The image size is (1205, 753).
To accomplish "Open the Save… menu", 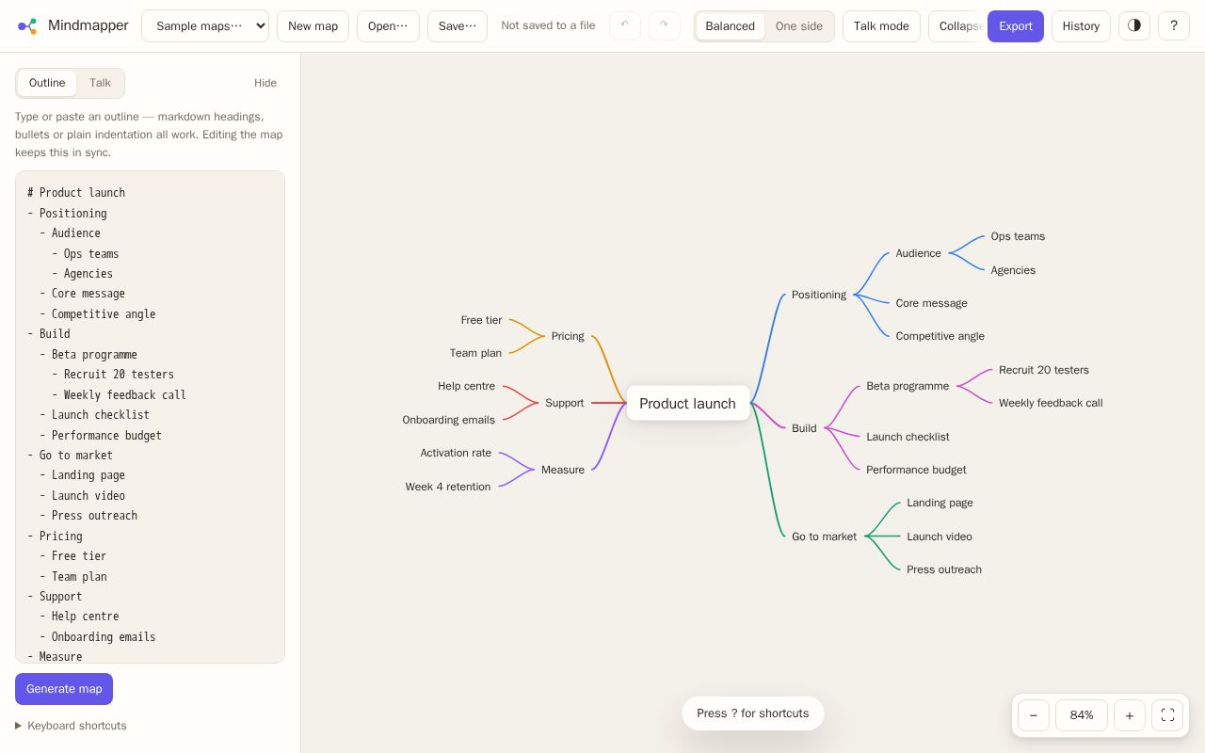I will tap(458, 26).
